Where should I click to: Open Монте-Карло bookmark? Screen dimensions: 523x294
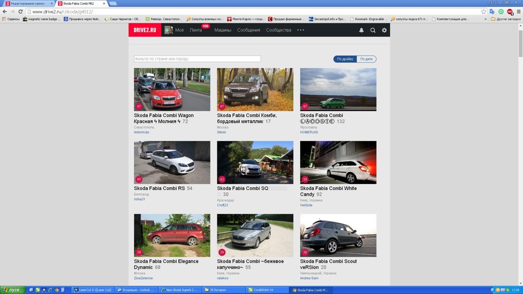246,19
